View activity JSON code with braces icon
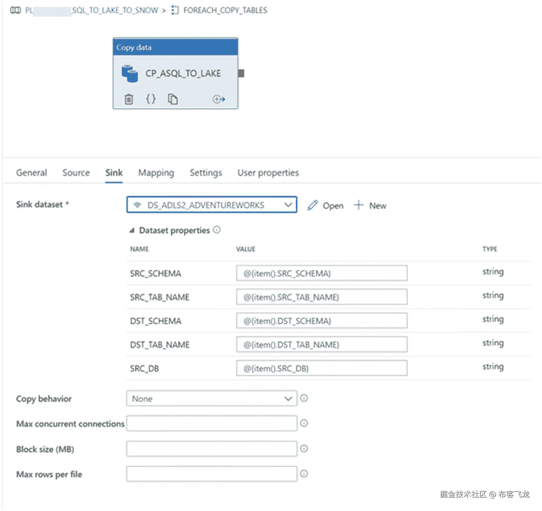This screenshot has width=542, height=511. coord(151,99)
